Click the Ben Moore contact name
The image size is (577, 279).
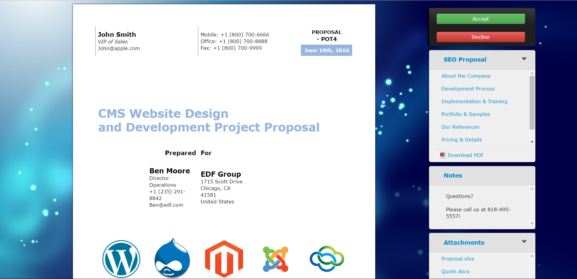[170, 171]
